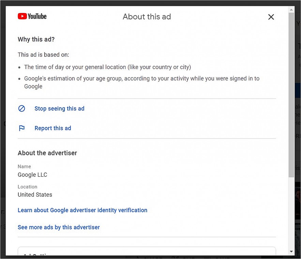
Task: Click the Why this ad? heading
Action: tap(36, 40)
